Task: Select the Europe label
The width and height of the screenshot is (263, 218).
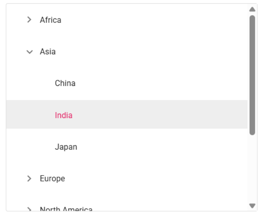Action: pyautogui.click(x=52, y=179)
